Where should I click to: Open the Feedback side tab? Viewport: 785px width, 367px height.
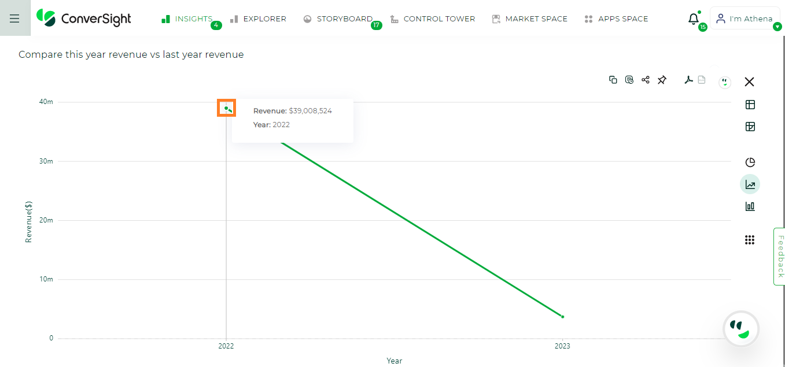tap(779, 256)
